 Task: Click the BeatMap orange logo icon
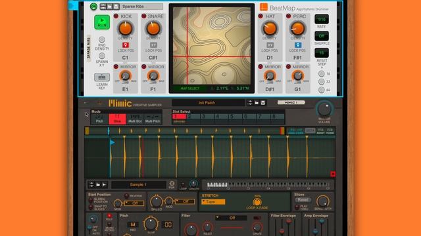point(264,7)
